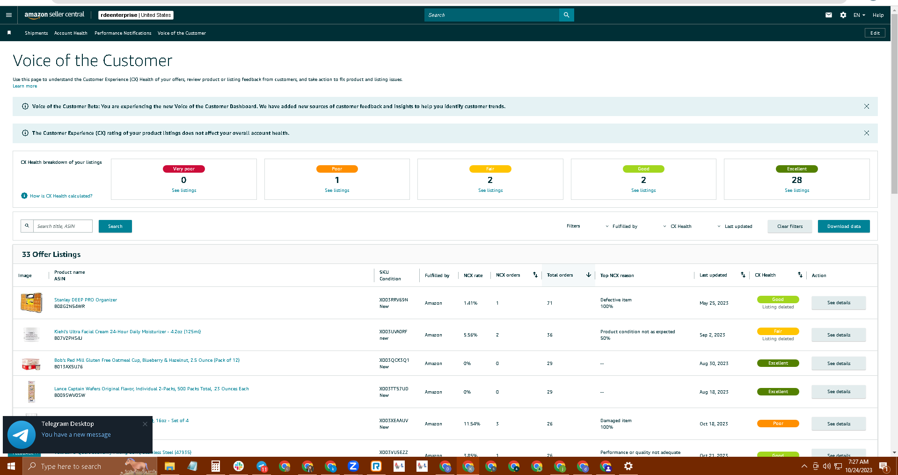The height and width of the screenshot is (475, 898).
Task: Expand the CX Health filter dropdown
Action: click(677, 227)
